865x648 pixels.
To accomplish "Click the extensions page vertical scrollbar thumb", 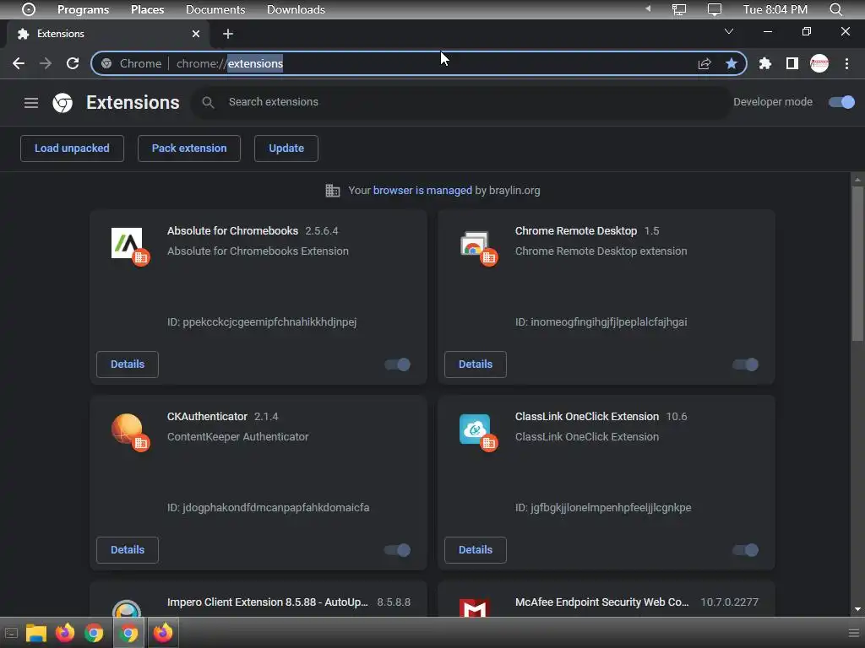I will pyautogui.click(x=857, y=264).
